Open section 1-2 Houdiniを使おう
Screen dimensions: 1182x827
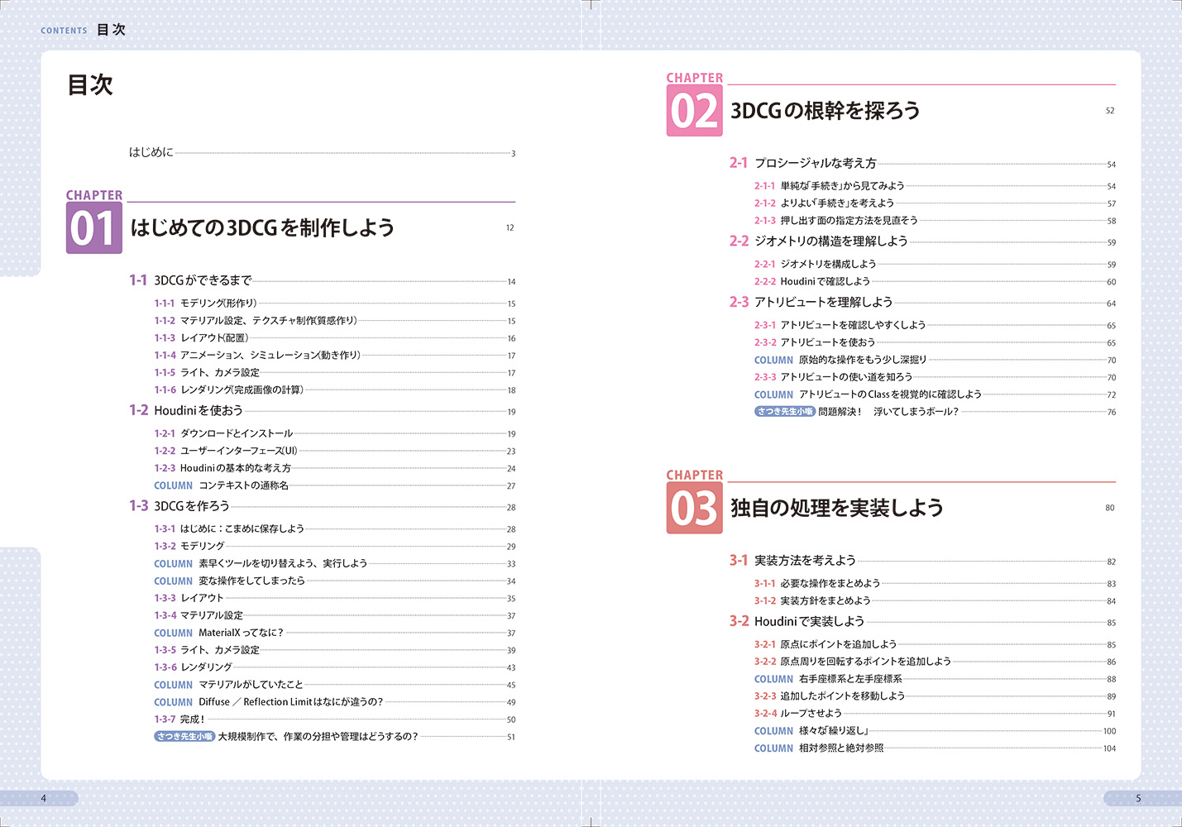198,410
